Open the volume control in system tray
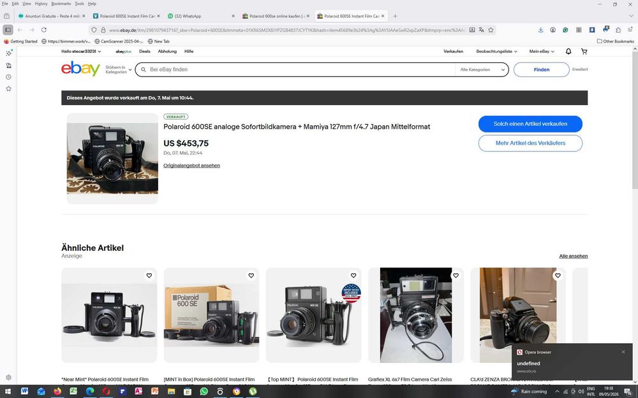Image resolution: width=638 pixels, height=398 pixels. [x=581, y=392]
